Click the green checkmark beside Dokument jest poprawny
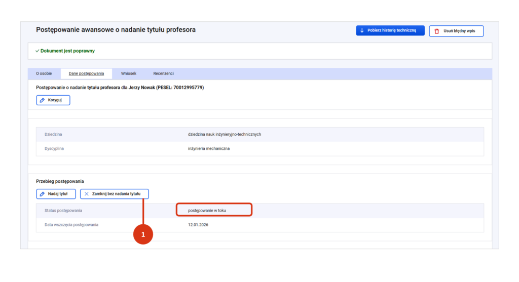Screen dimensions: 519x282 click(x=37, y=51)
